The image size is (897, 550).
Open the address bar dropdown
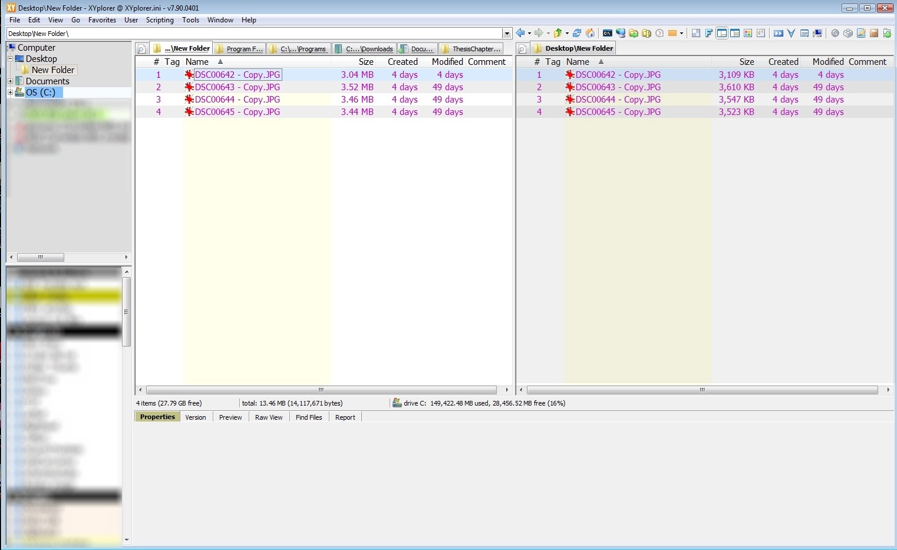point(507,34)
